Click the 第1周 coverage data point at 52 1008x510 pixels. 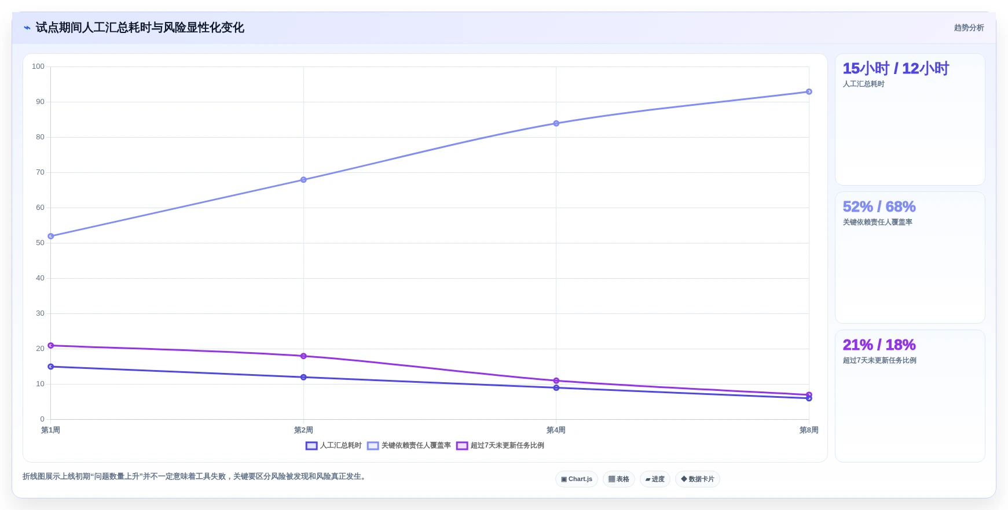click(51, 236)
